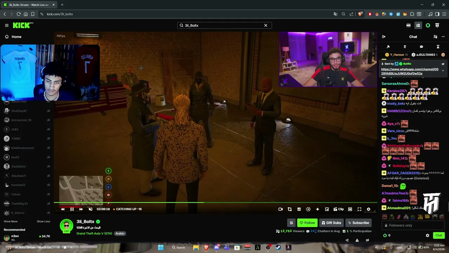Image resolution: width=449 pixels, height=253 pixels.
Task: Select the Arabic language tag
Action: [120, 233]
